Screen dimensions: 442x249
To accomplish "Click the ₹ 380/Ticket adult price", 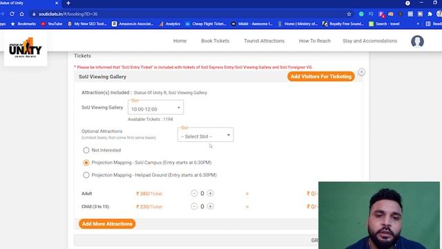I will [149, 194].
